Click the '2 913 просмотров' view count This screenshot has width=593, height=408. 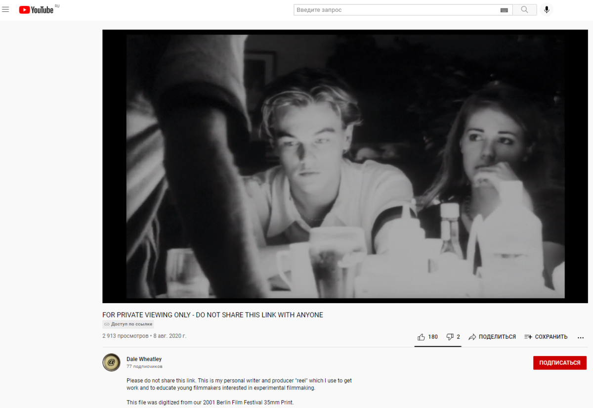pyautogui.click(x=125, y=336)
